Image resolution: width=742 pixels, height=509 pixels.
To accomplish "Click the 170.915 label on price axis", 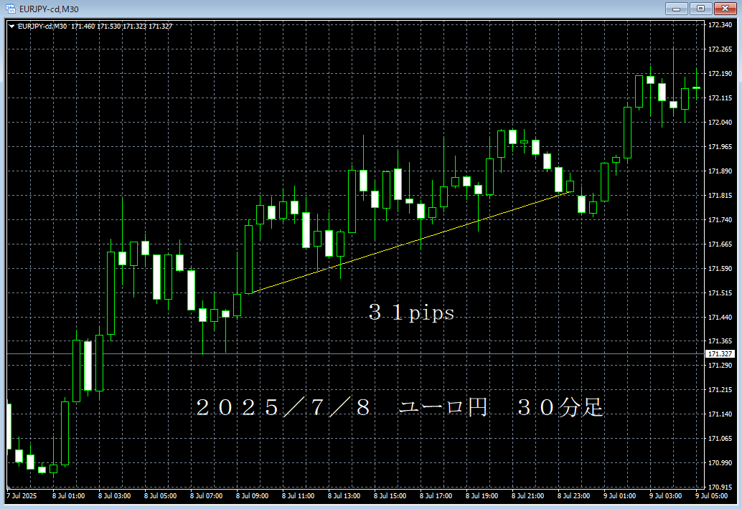I will tap(720, 487).
